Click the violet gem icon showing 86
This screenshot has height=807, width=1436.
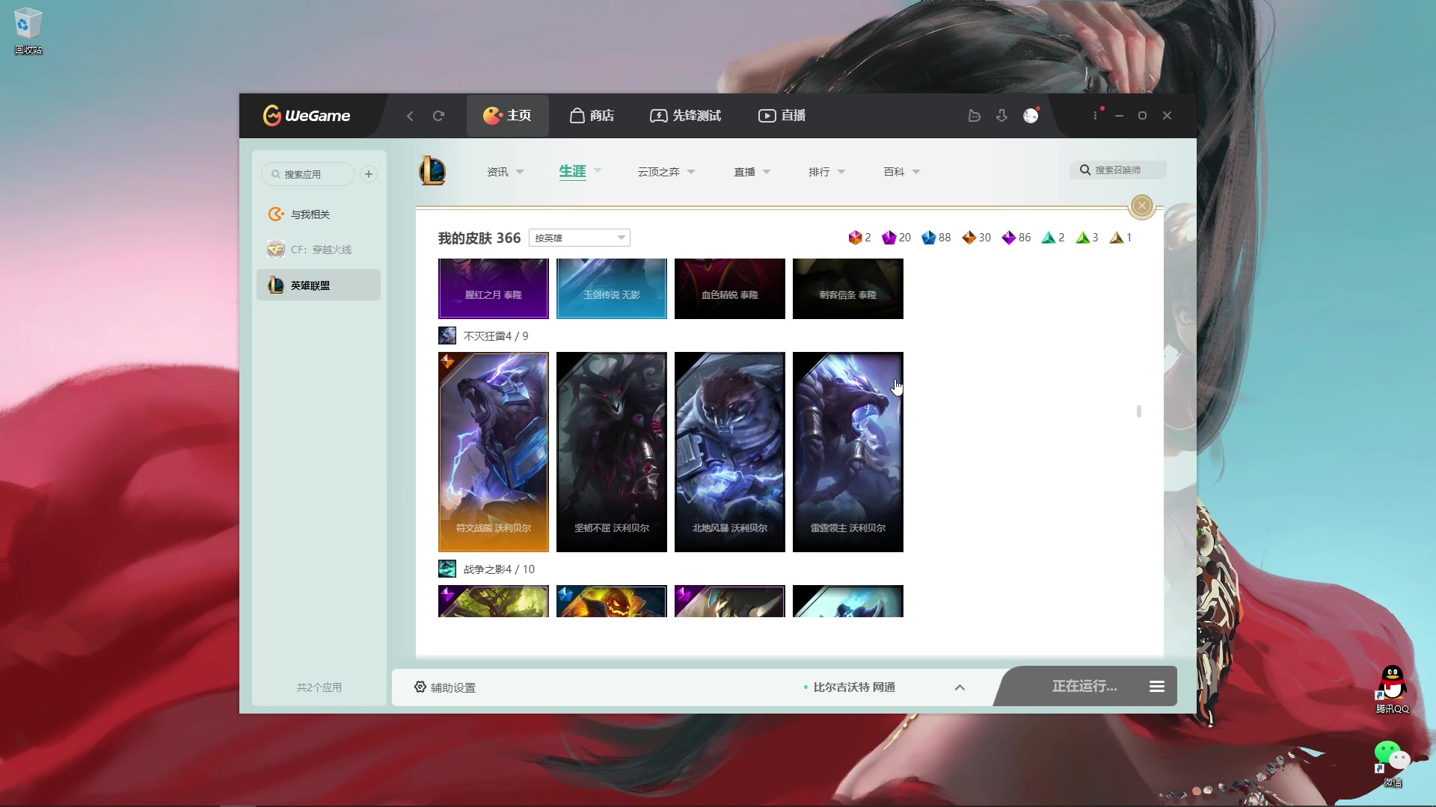coord(1008,238)
